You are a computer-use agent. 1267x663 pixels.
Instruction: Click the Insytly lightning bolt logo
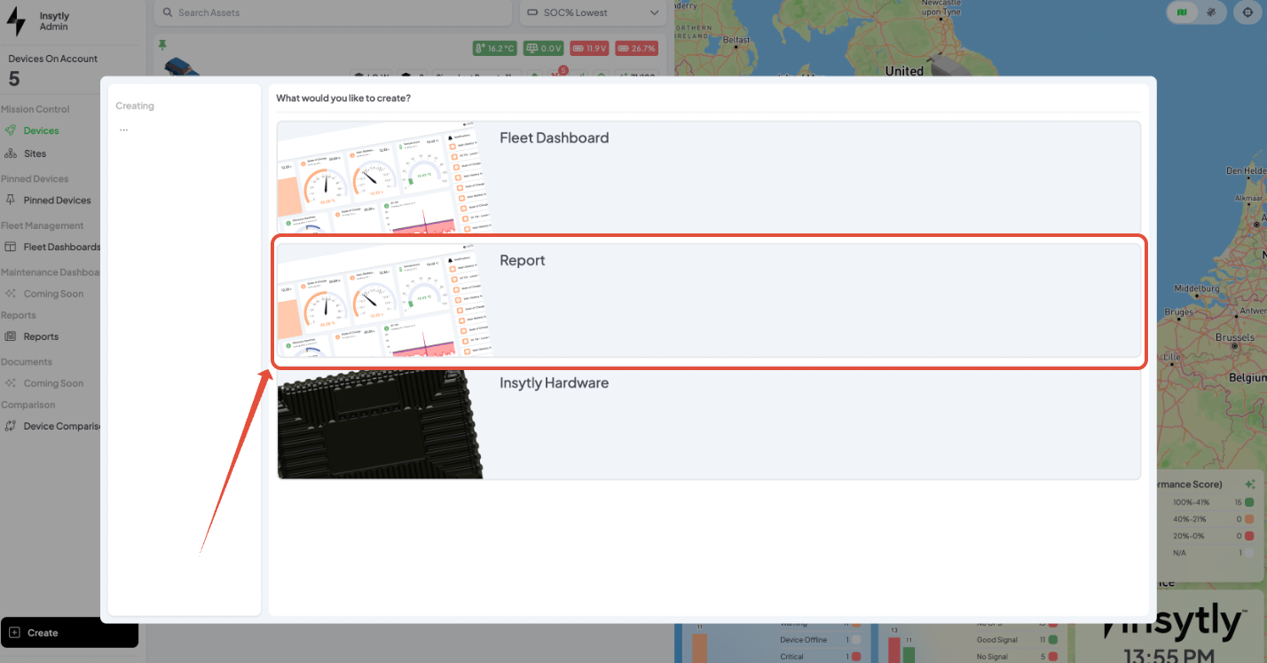(x=16, y=21)
